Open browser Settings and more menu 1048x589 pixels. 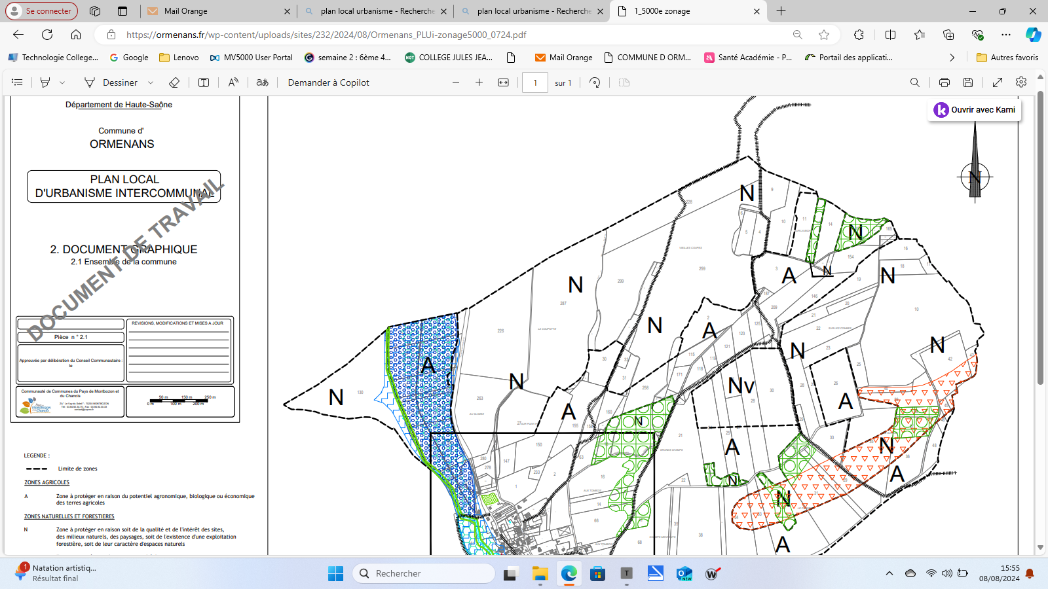point(1006,35)
